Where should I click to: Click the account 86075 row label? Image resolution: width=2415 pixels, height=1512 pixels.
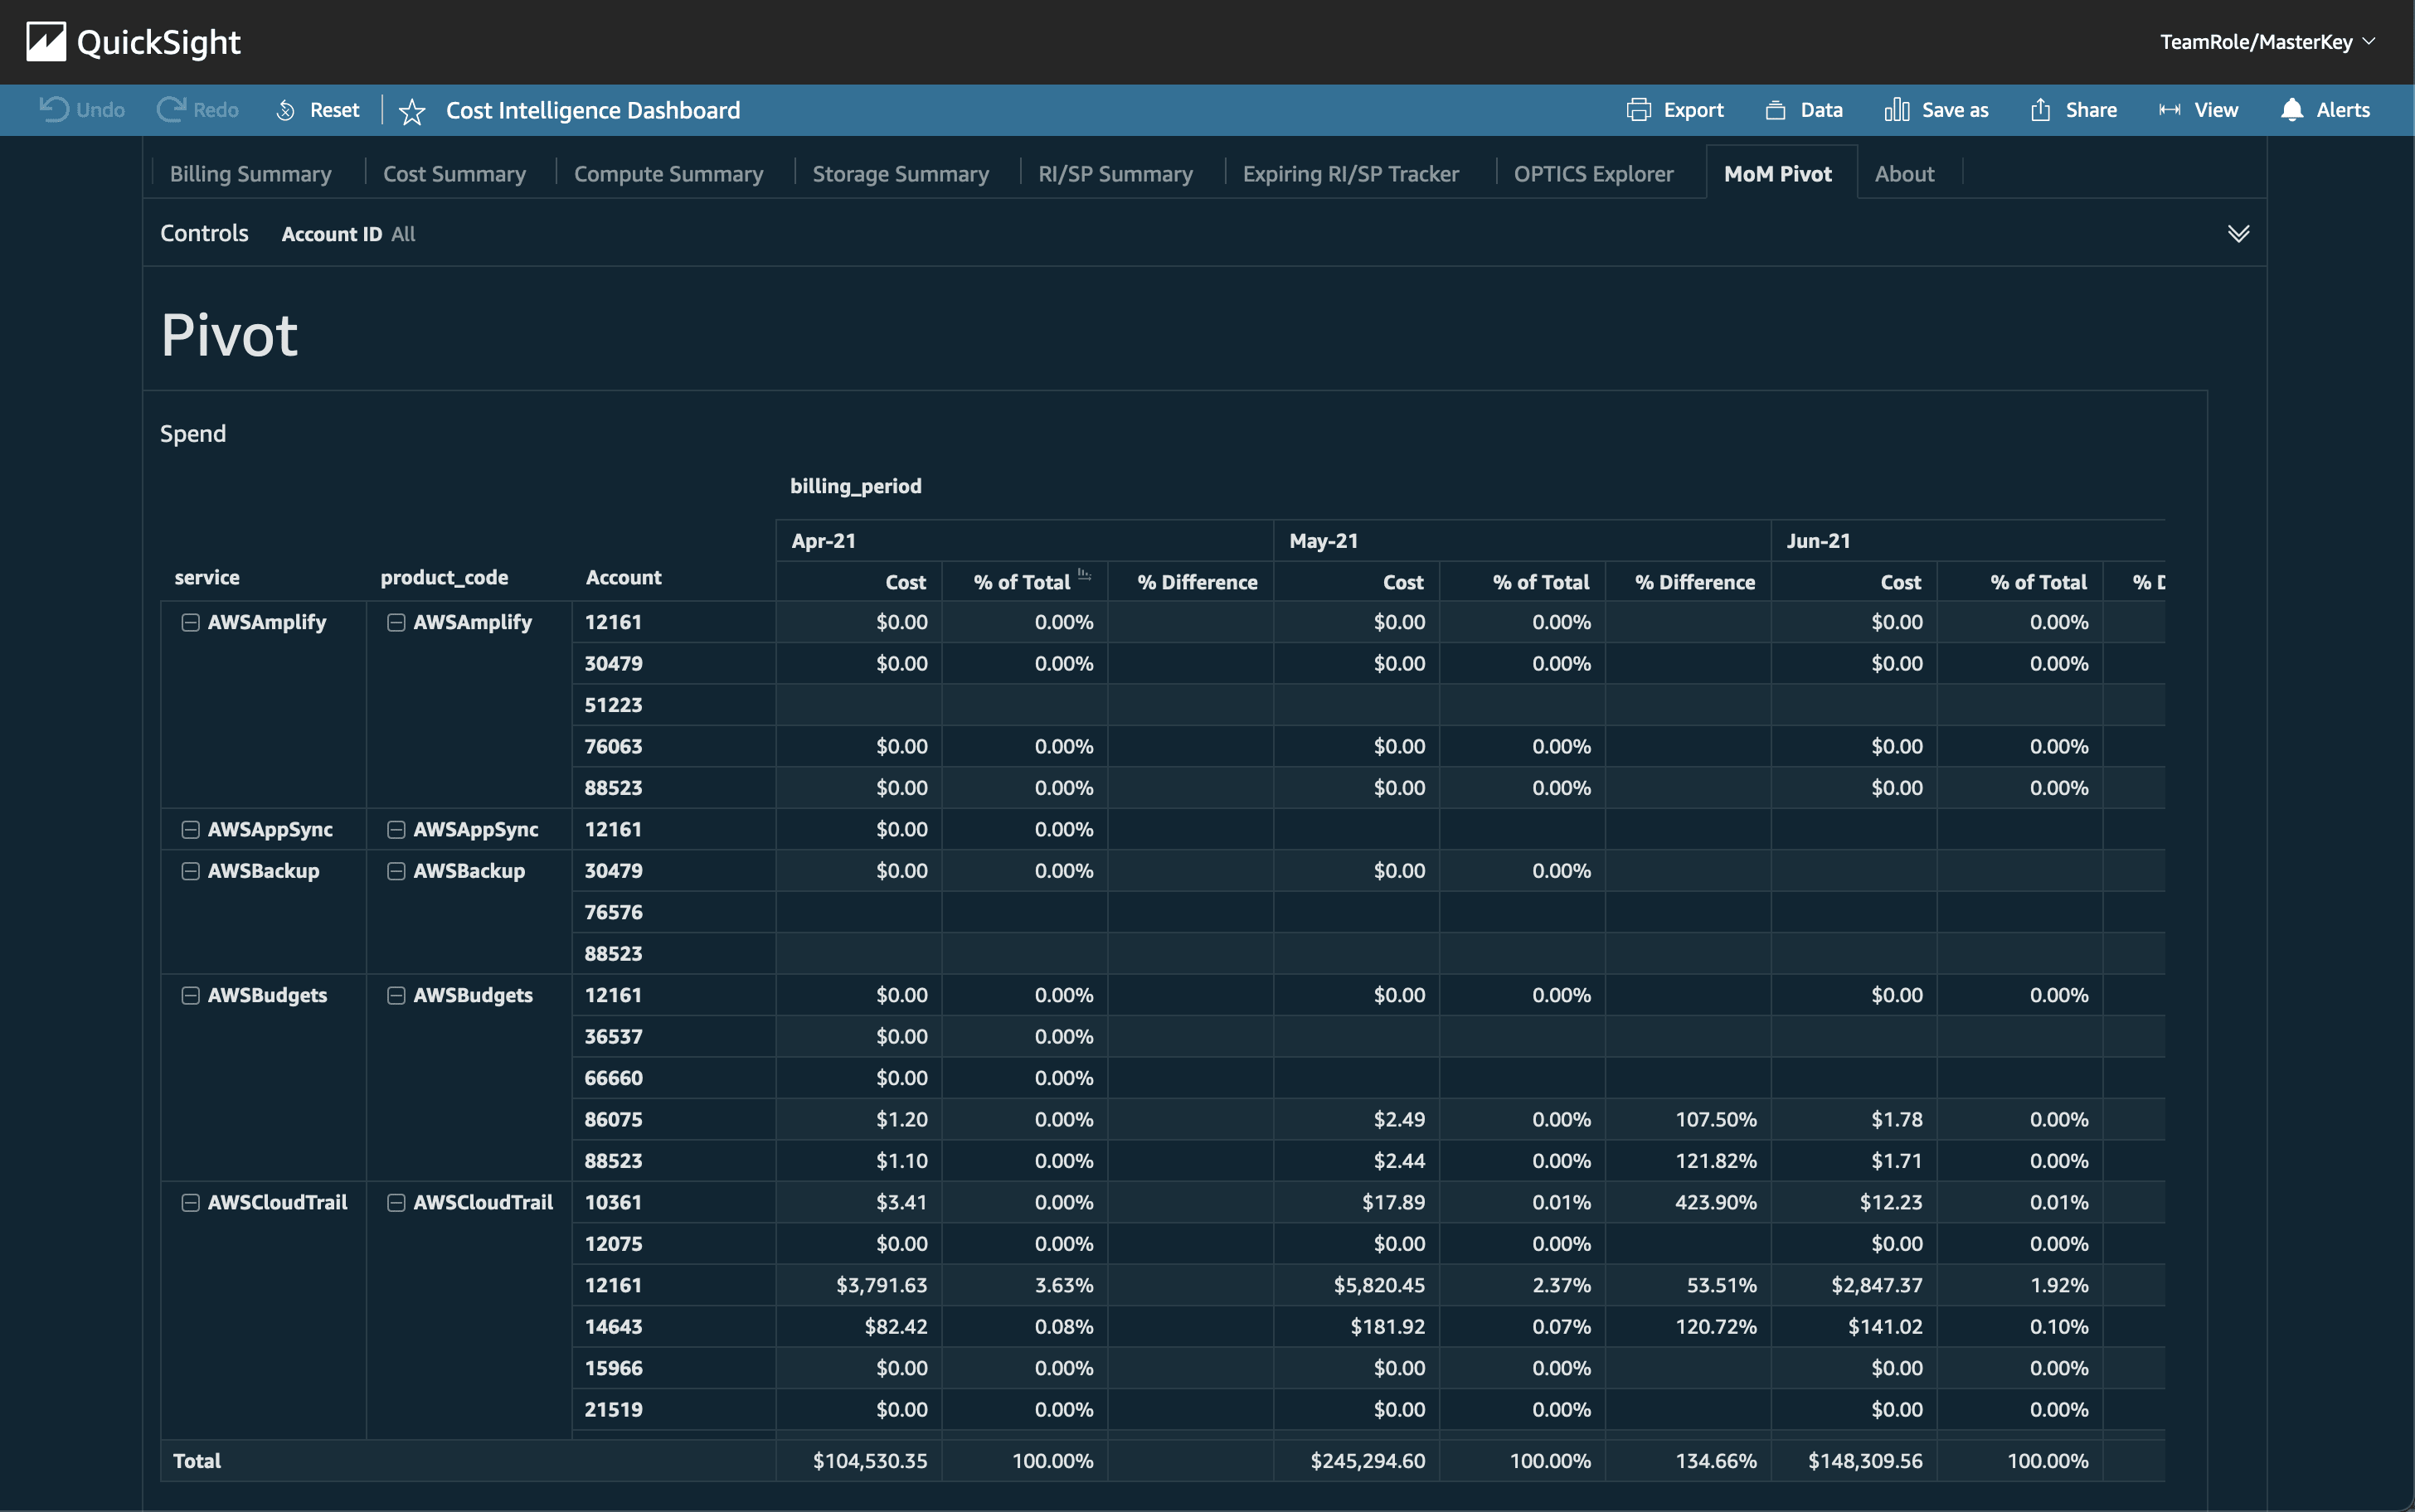click(613, 1119)
